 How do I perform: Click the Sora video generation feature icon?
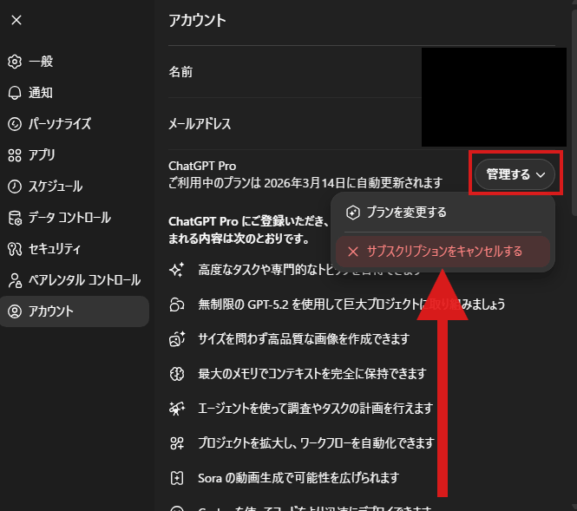[x=176, y=477]
